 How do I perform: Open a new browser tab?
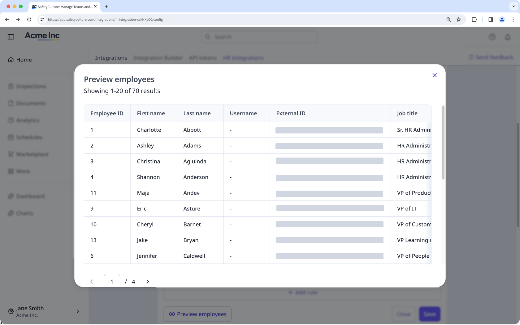click(106, 6)
